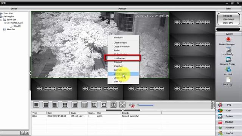Select the bottom-left H.264 DVR window
The width and height of the screenshot is (242, 136).
click(54, 89)
